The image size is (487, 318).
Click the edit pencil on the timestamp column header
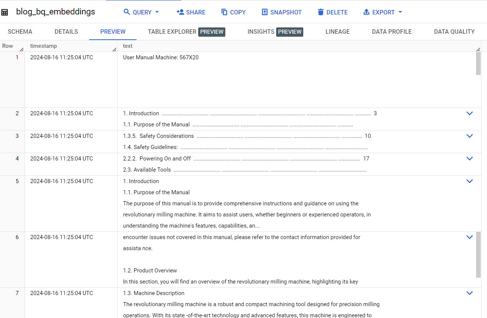pyautogui.click(x=114, y=49)
